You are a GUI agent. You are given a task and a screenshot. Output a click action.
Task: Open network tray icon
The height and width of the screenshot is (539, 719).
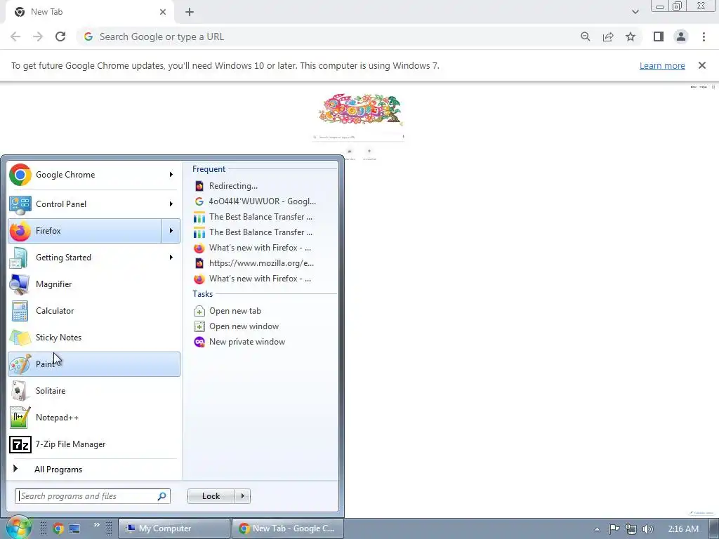point(631,529)
